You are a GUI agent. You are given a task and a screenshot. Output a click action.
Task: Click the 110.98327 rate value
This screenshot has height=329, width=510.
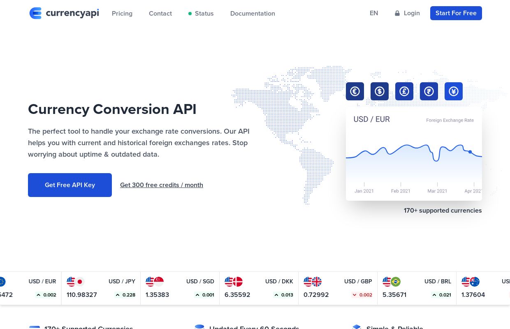coord(82,295)
